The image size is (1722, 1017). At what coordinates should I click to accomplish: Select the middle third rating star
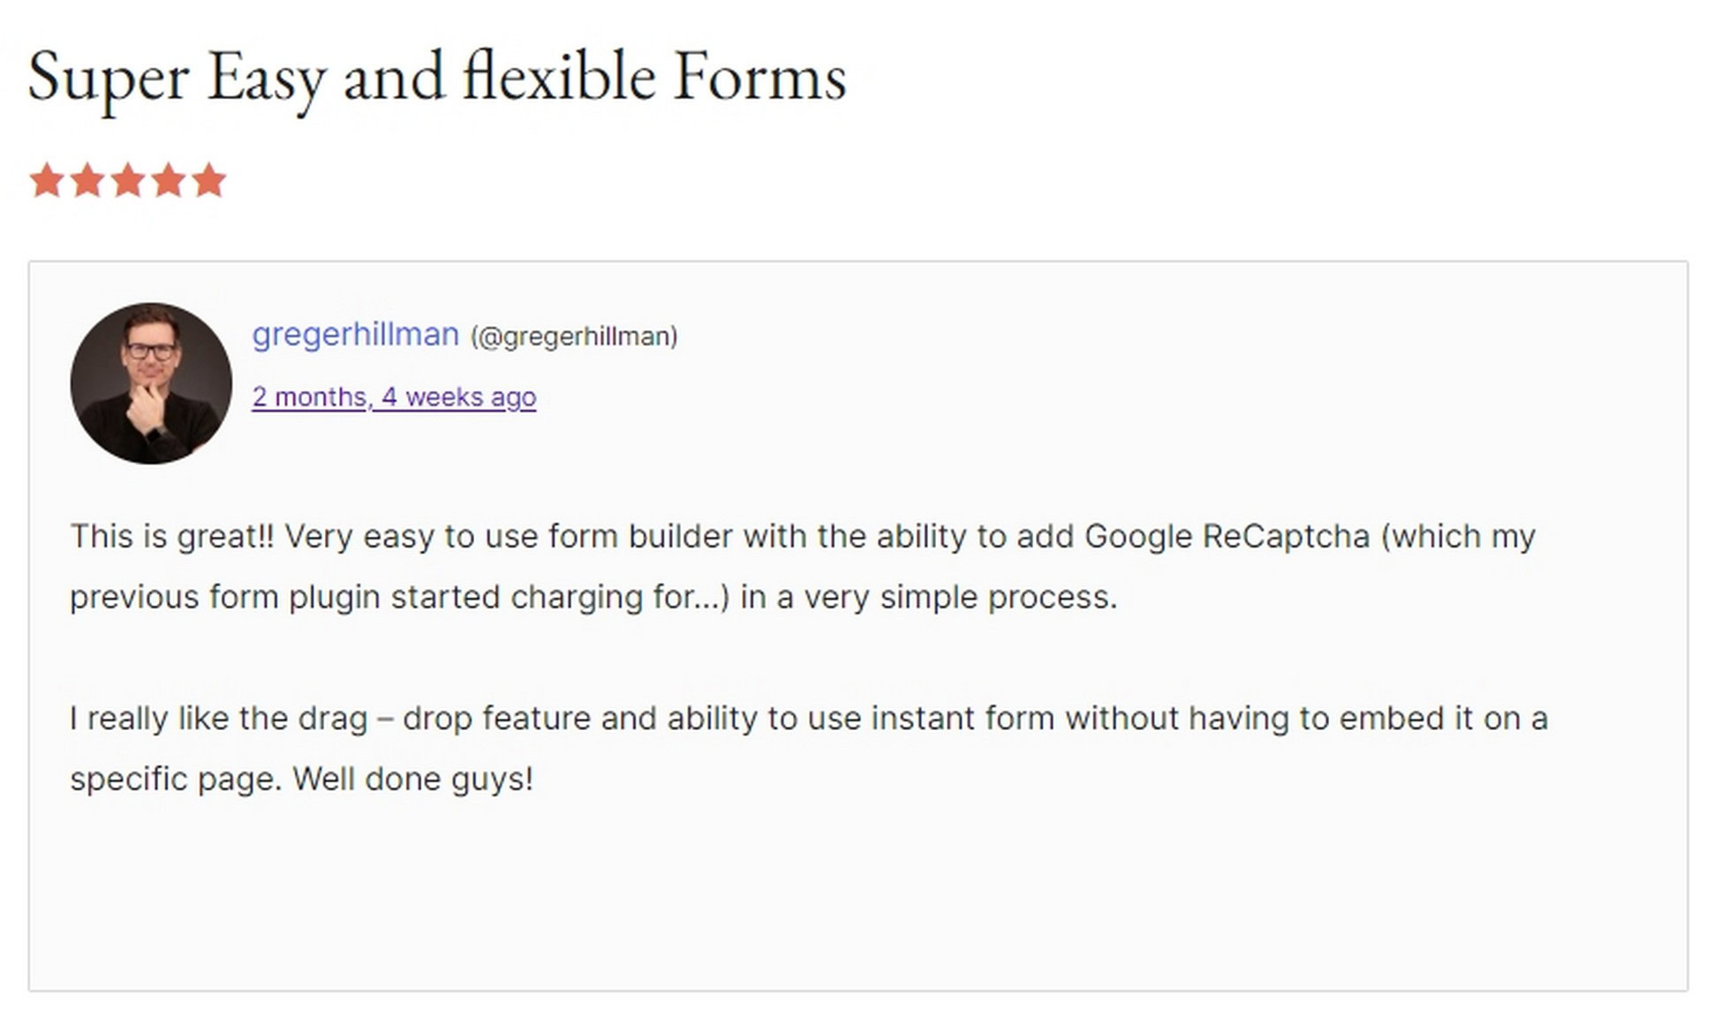click(x=128, y=180)
